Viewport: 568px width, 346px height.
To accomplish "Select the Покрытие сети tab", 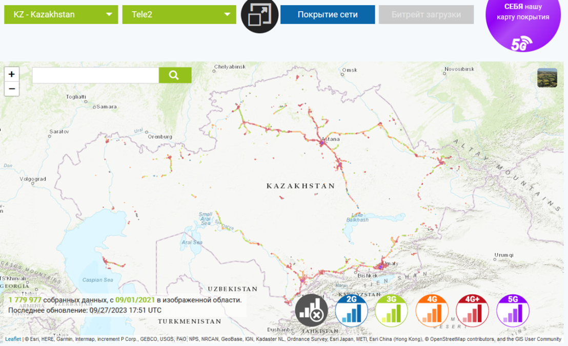I will click(328, 14).
